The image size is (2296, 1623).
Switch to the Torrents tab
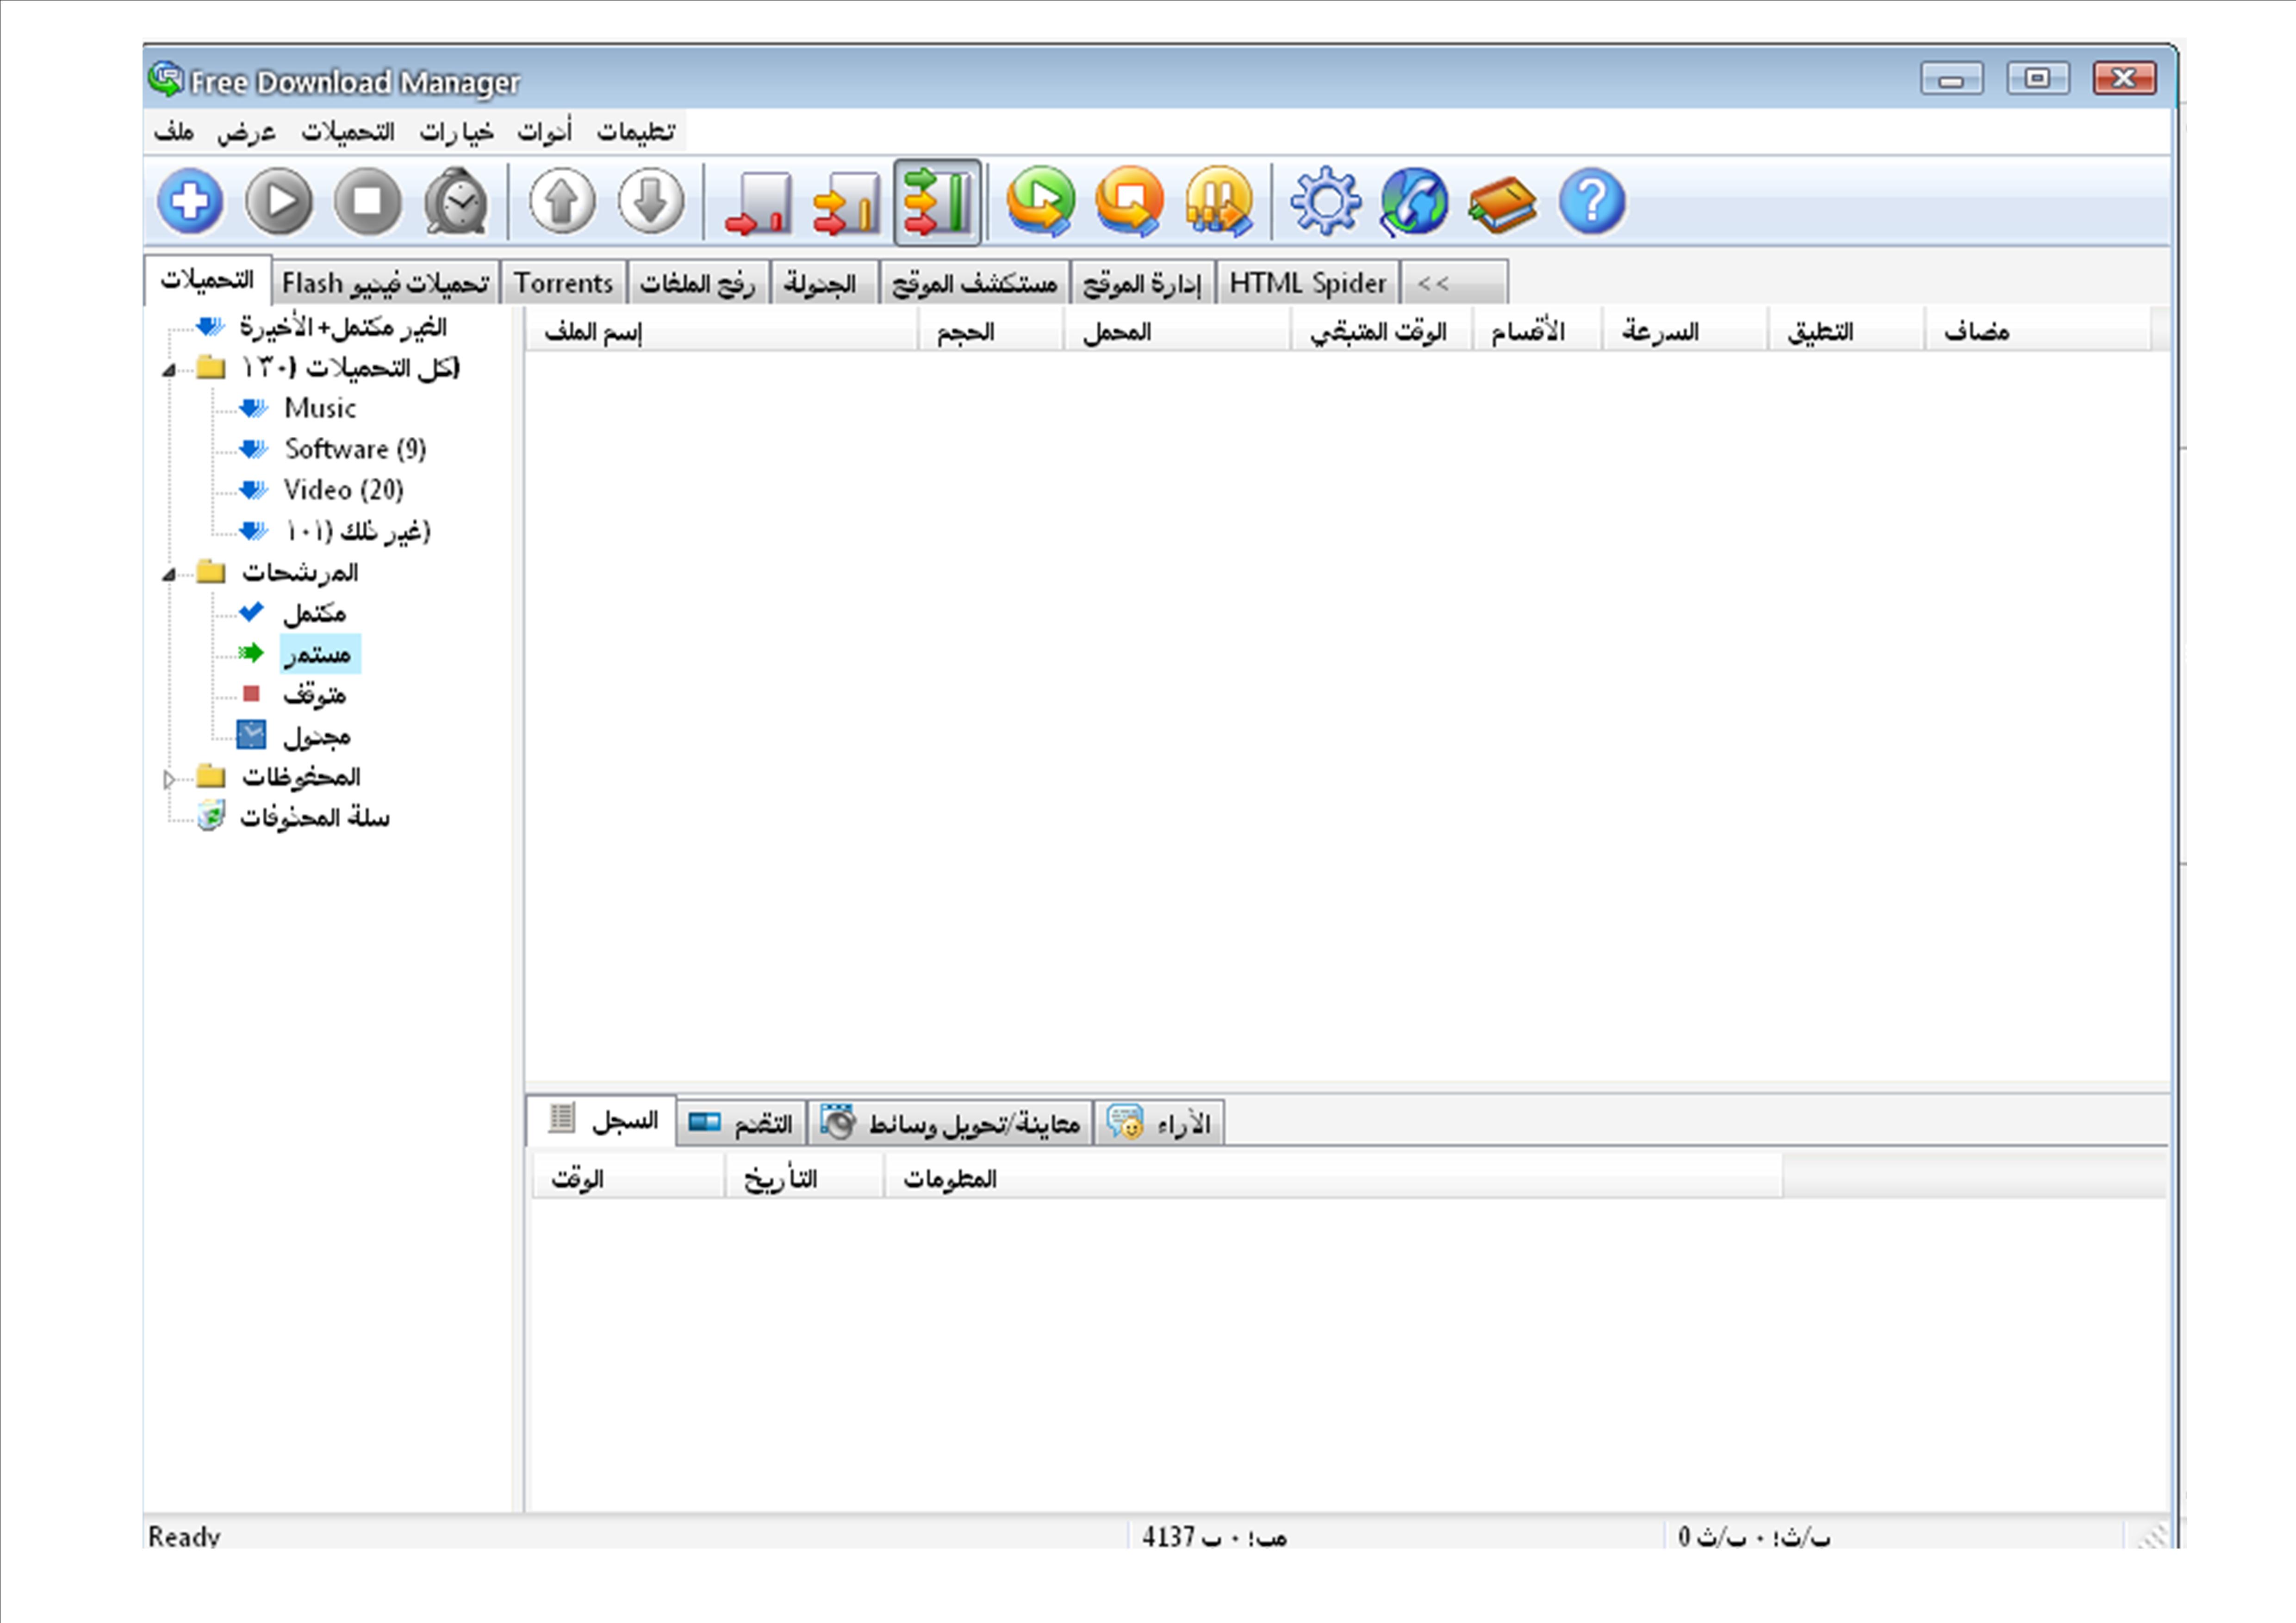coord(563,284)
